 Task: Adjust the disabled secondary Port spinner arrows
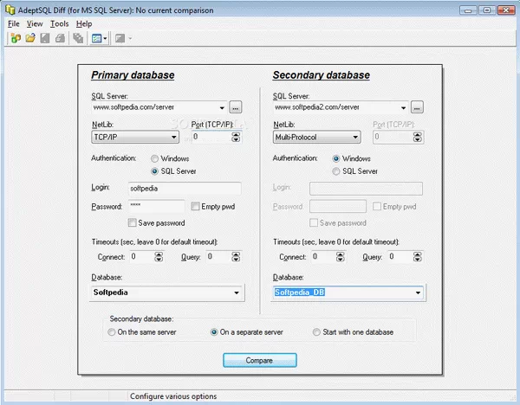[x=418, y=137]
